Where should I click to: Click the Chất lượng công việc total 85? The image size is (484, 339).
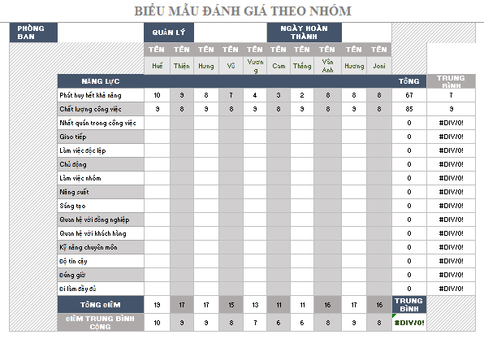click(x=409, y=109)
